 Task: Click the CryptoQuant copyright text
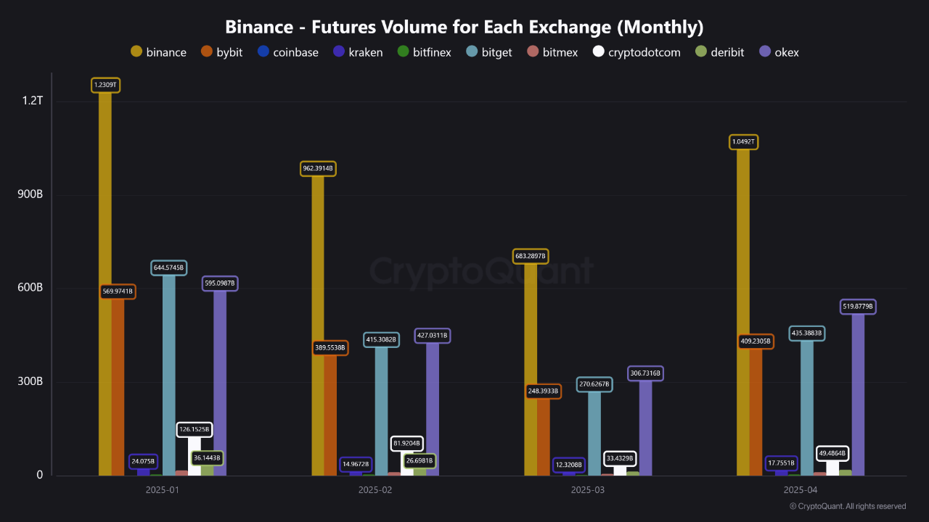(x=847, y=506)
